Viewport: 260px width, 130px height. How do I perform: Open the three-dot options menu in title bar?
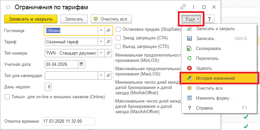click(x=193, y=7)
